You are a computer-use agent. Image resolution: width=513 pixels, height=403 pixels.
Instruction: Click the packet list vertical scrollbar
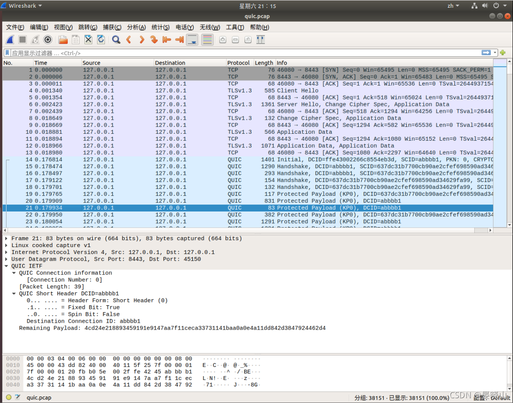coord(510,143)
